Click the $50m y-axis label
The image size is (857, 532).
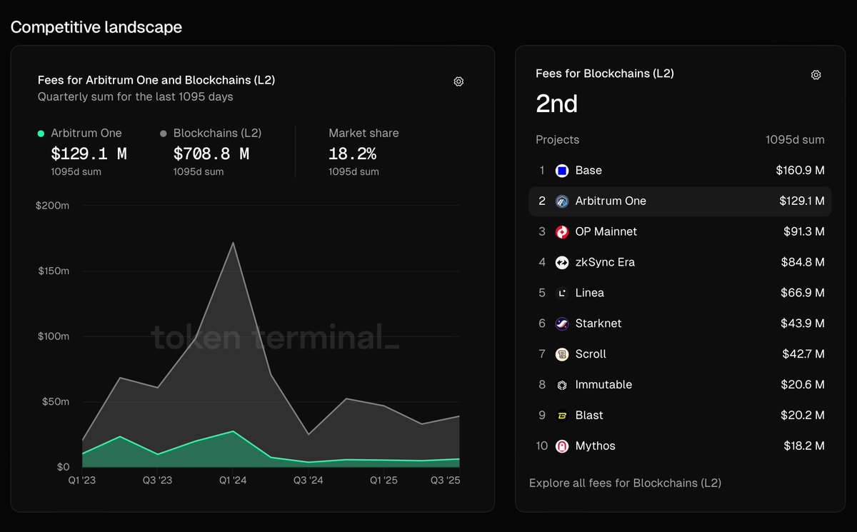tap(56, 402)
